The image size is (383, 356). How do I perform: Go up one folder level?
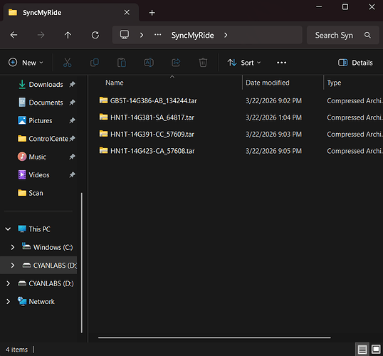68,35
